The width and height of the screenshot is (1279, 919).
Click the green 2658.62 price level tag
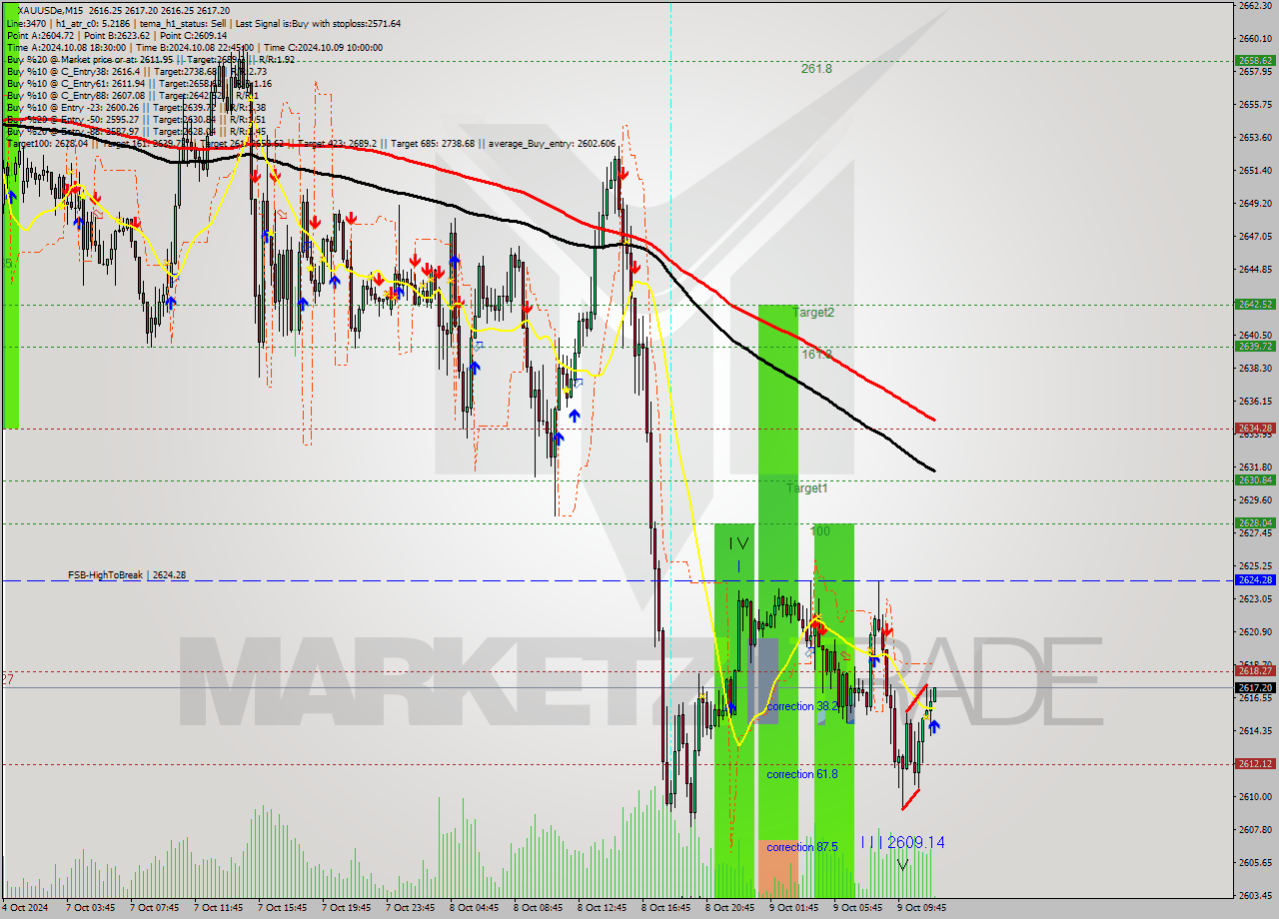tap(1255, 60)
